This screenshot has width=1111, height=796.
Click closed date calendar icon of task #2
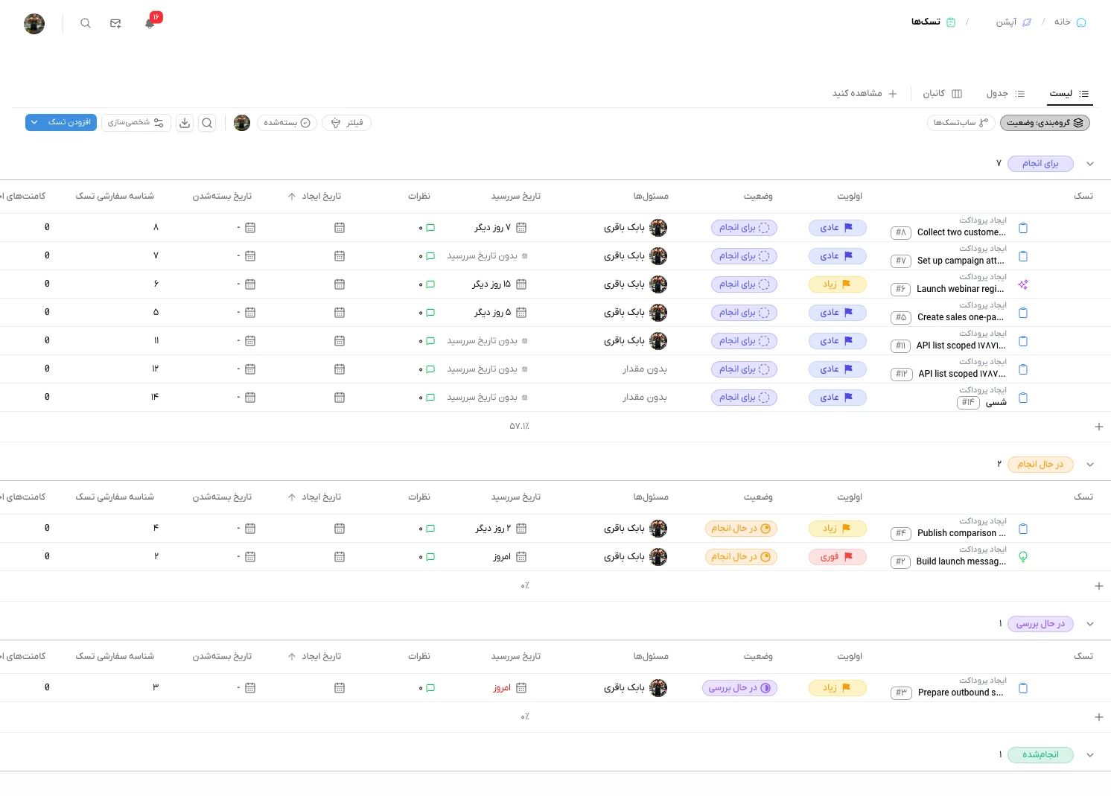(250, 557)
